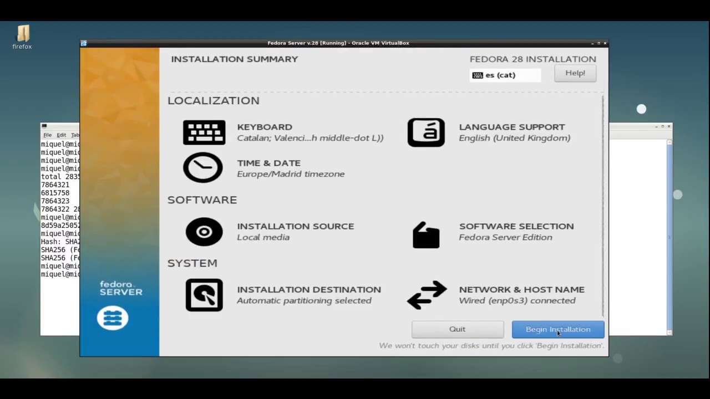The image size is (710, 399).
Task: Click 'FEDORA 28 INSTALLATION' heading
Action: [x=533, y=59]
